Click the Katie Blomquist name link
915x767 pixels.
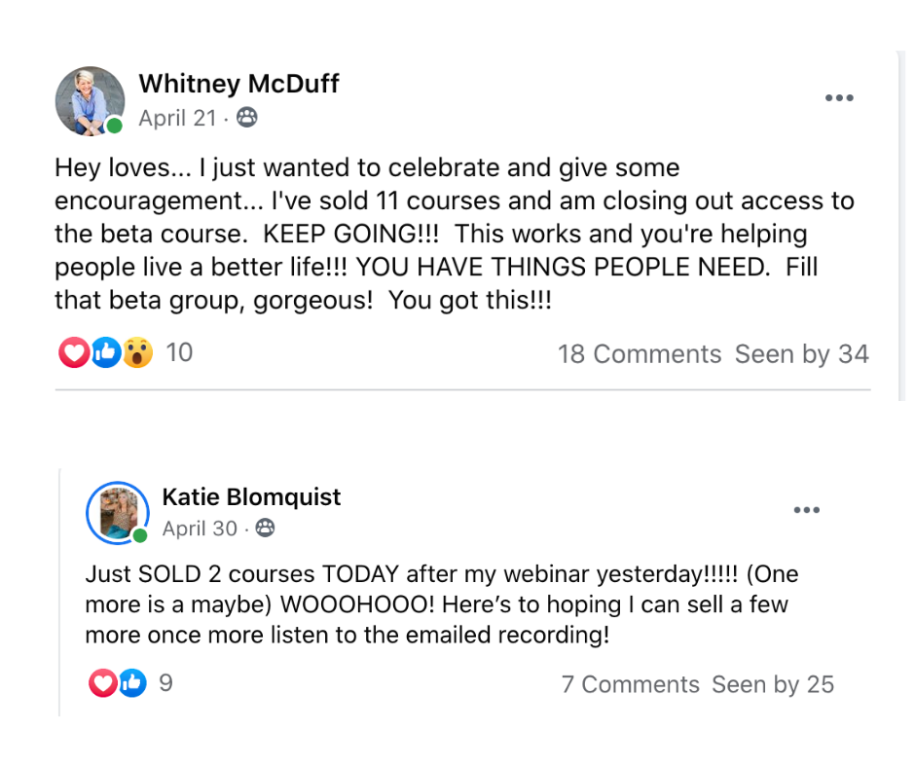click(251, 496)
